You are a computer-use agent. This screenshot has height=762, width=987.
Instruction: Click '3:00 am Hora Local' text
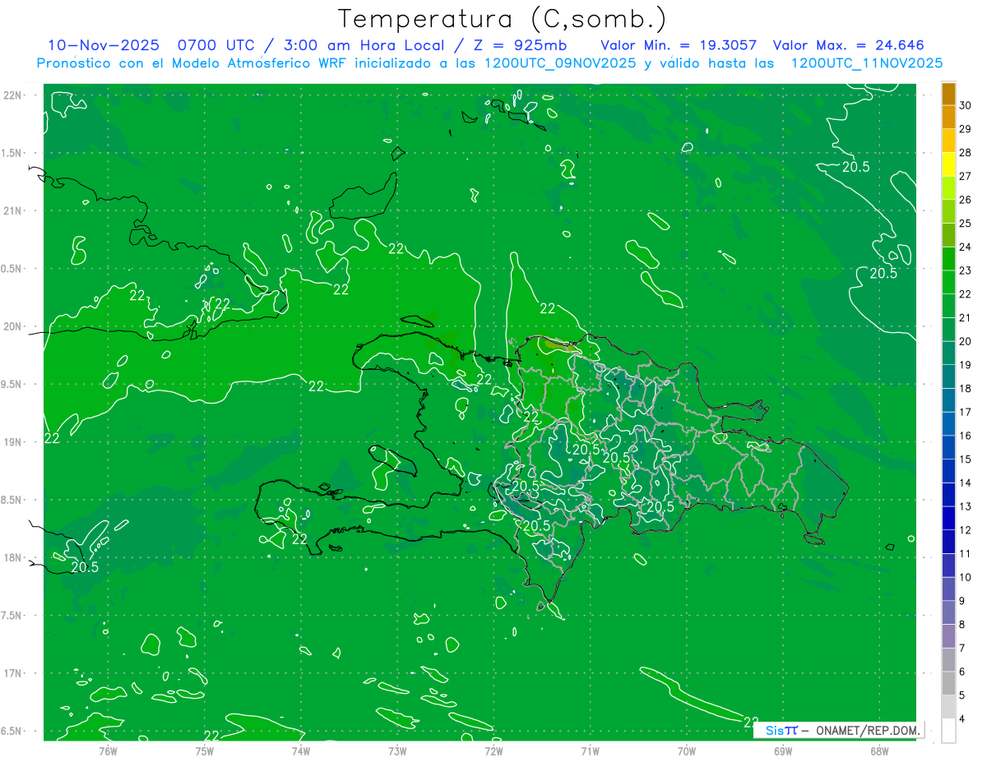(x=363, y=45)
